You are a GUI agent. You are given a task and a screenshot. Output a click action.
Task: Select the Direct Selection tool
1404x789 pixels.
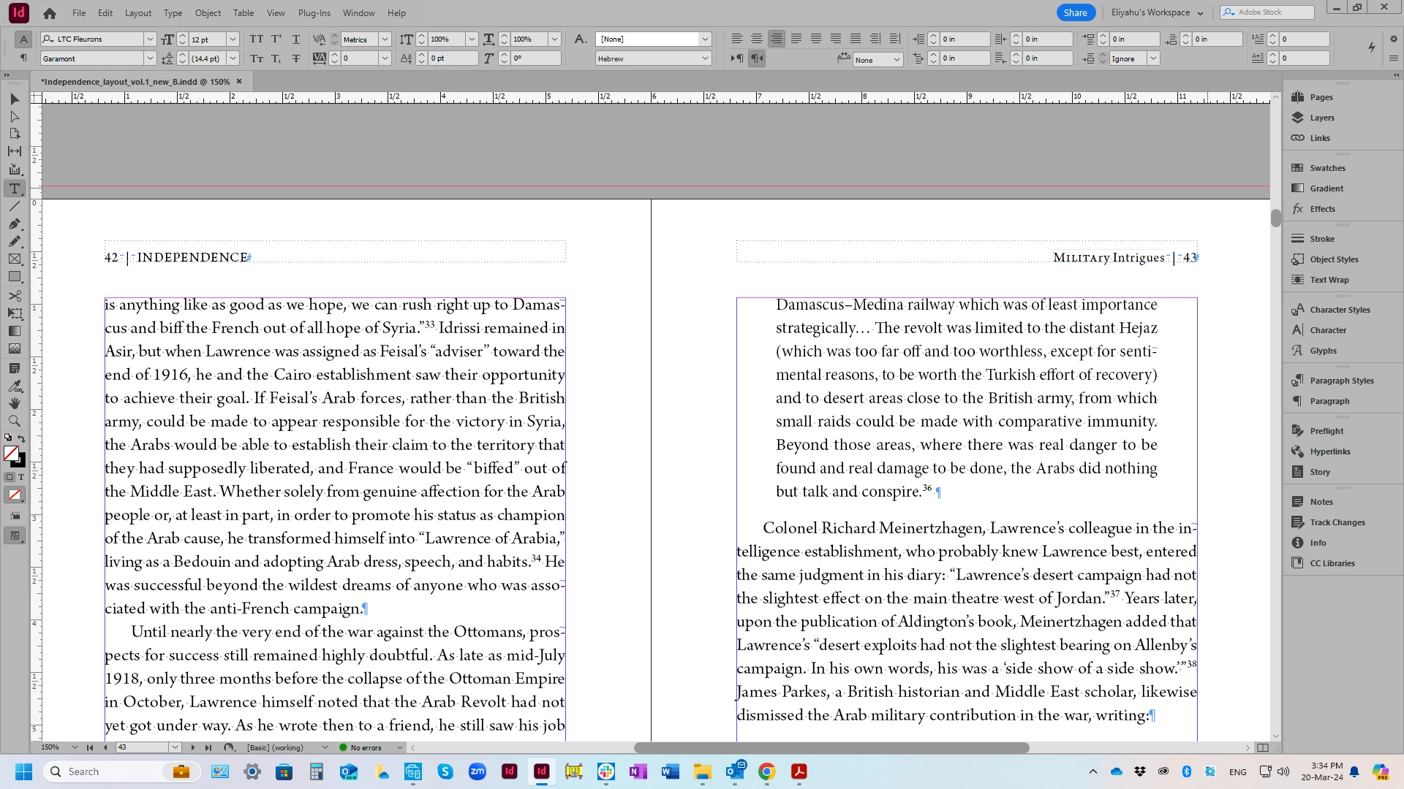[x=15, y=116]
